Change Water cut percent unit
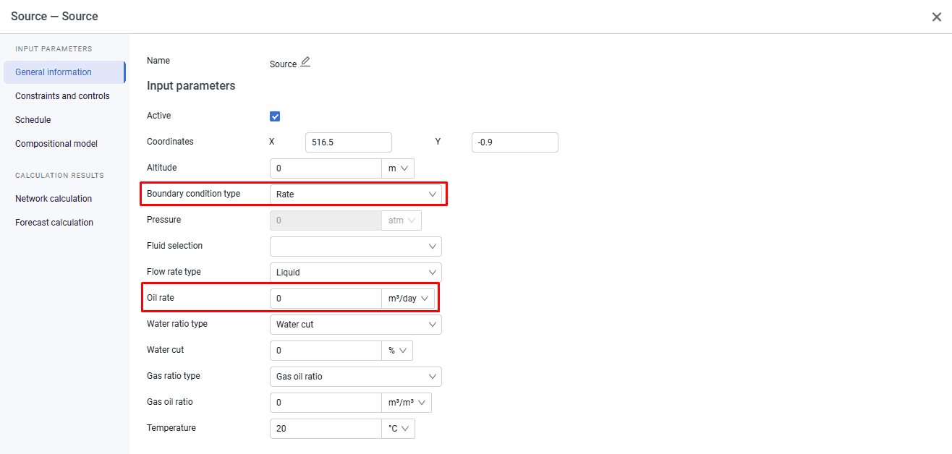This screenshot has height=454, width=952. click(x=397, y=351)
